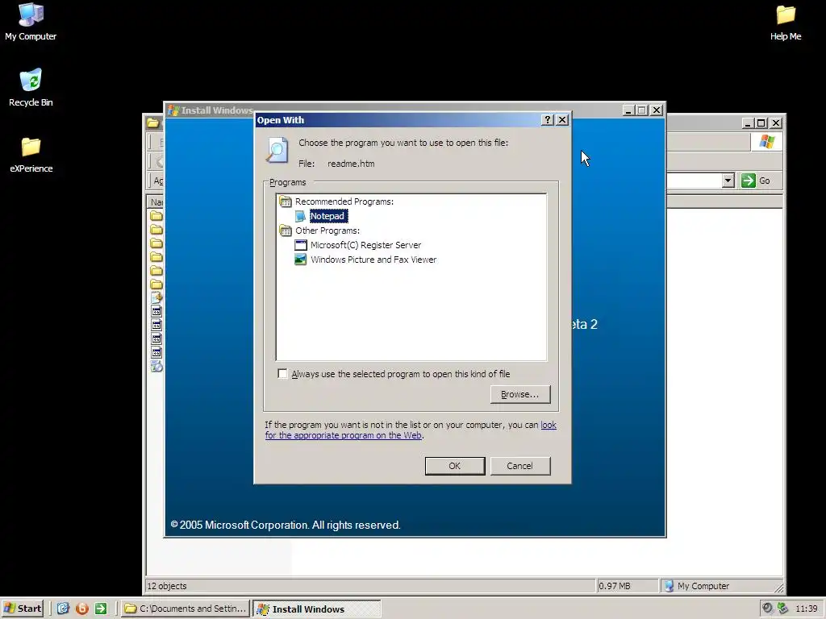Open the Recycle Bin desktop icon

[x=31, y=88]
